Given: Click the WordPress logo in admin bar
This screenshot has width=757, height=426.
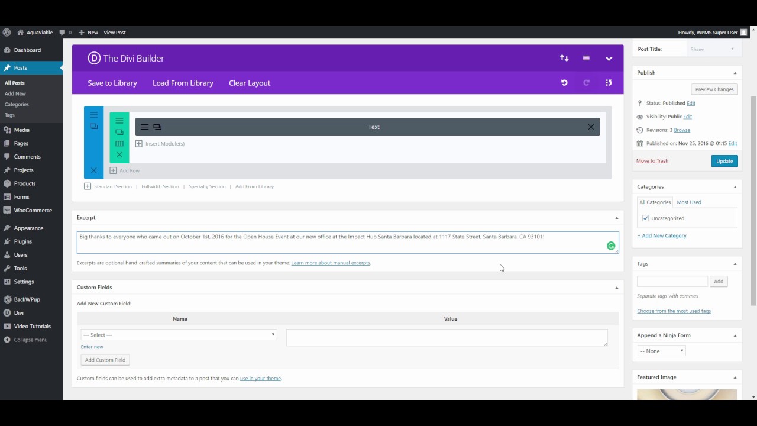Looking at the screenshot, I should [x=7, y=33].
